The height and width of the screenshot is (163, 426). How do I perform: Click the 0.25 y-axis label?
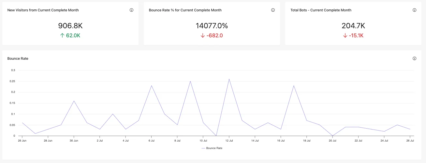point(12,81)
